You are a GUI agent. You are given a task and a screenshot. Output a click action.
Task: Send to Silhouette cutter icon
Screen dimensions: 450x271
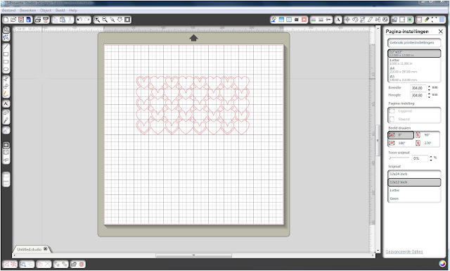coord(46,20)
